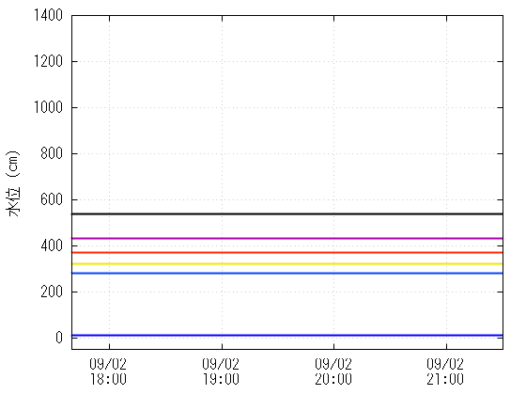Click the 水位 (cm) vertical axis title

13,183
